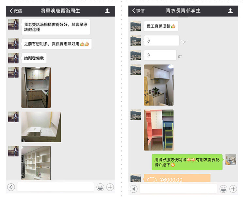Tap 周生 avatar beside platform bed photo

13,117
